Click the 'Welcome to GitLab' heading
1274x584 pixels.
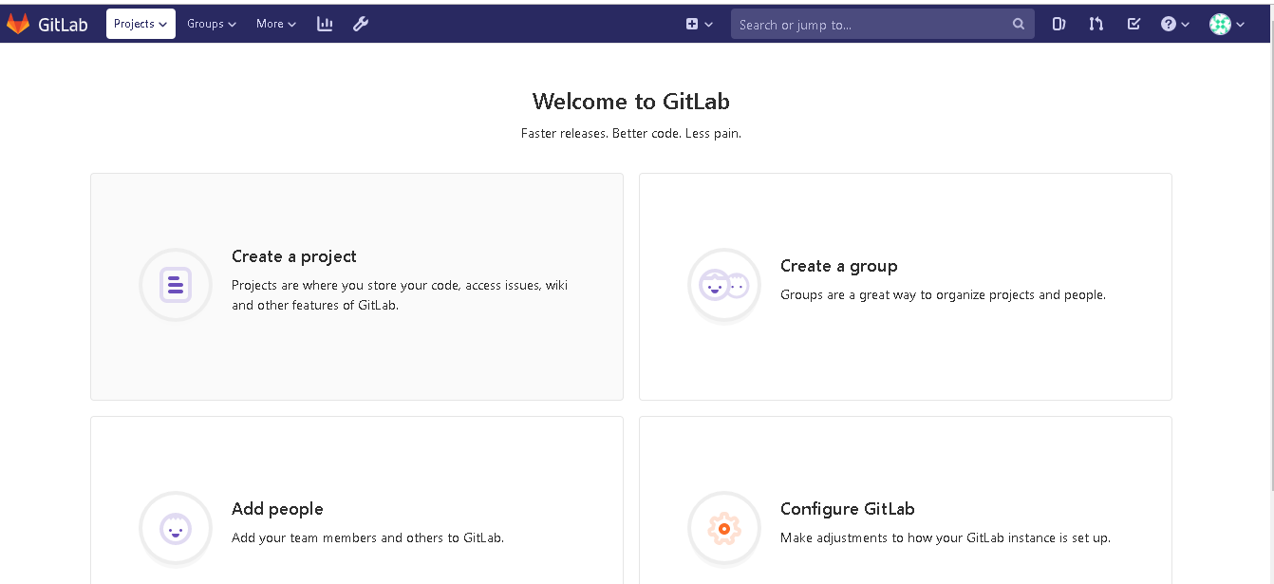tap(631, 102)
